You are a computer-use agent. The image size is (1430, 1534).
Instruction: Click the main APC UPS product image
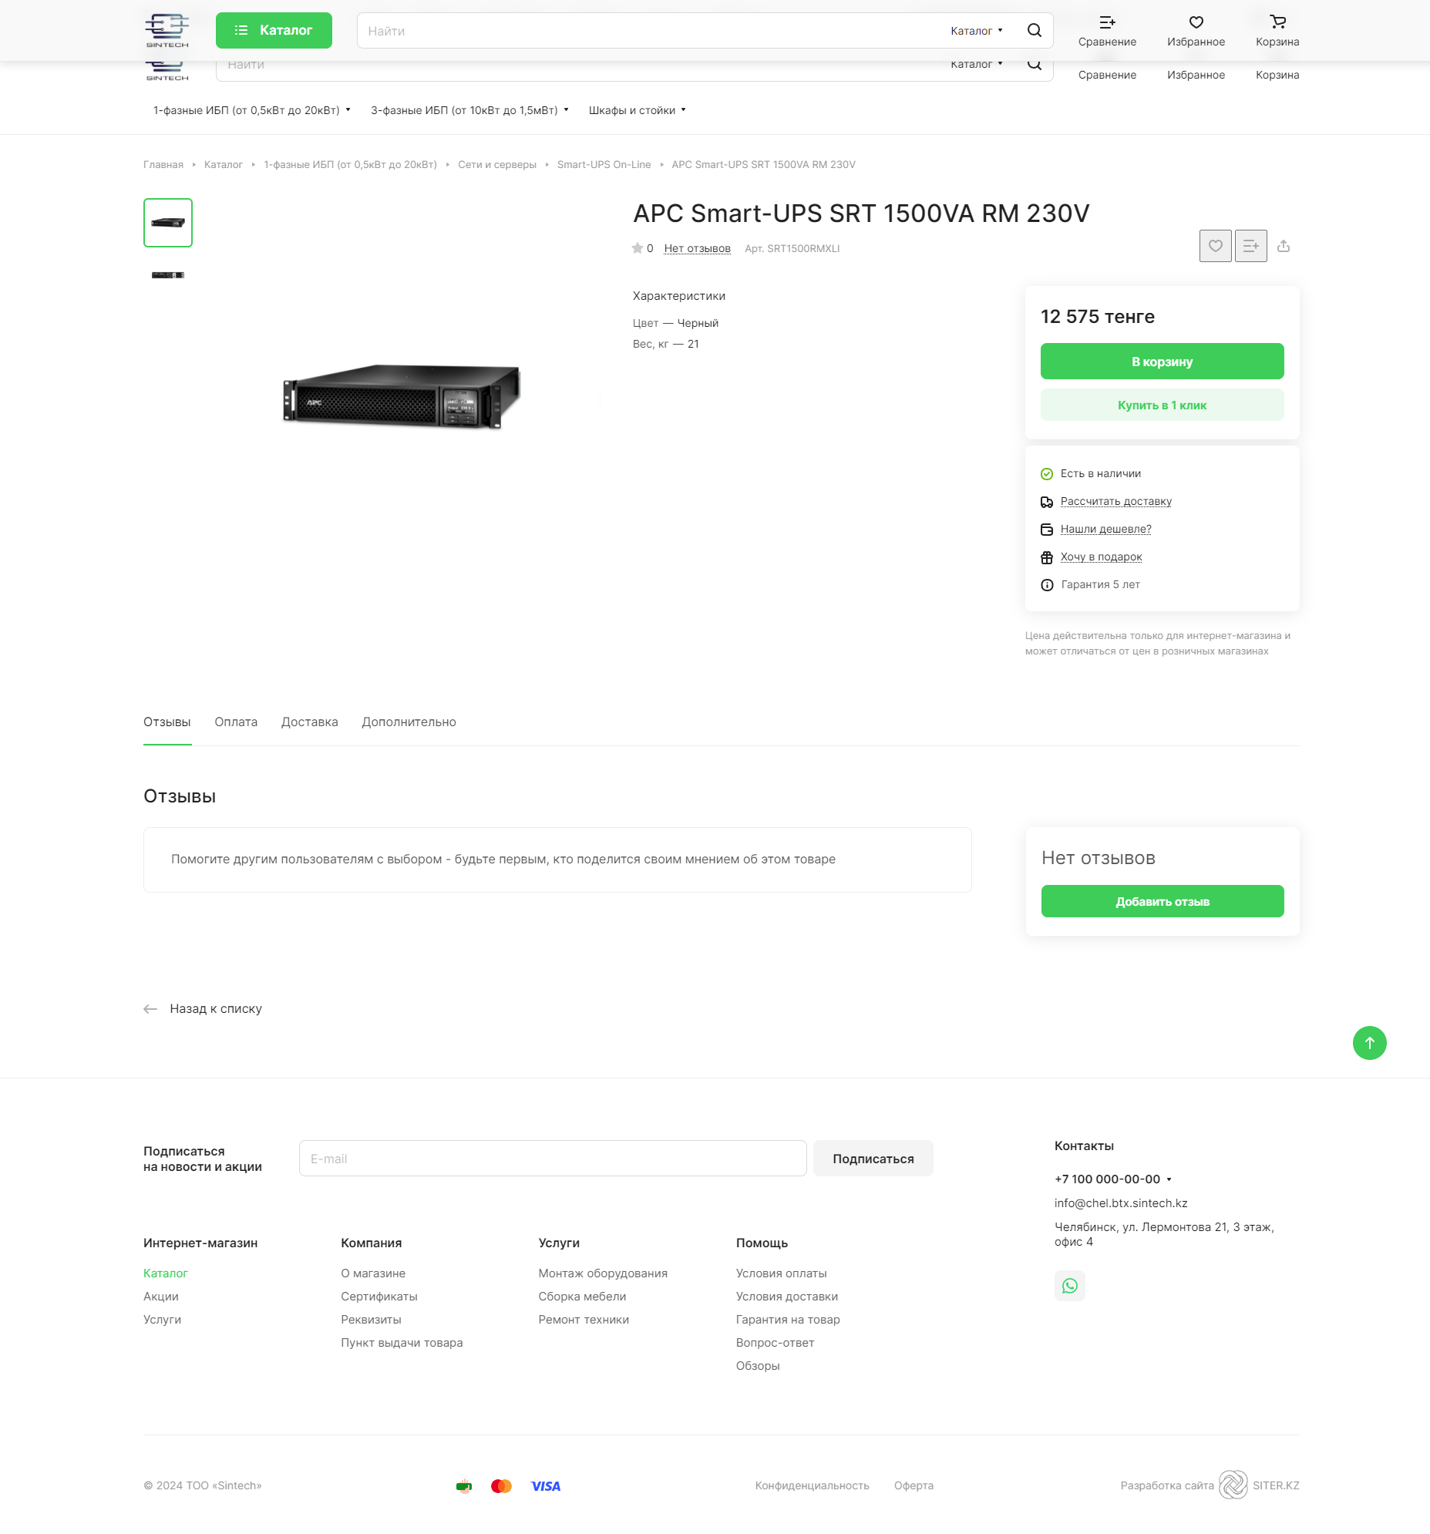click(402, 396)
